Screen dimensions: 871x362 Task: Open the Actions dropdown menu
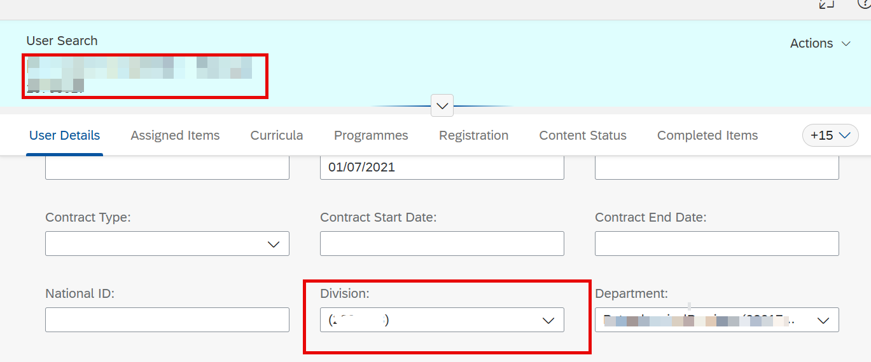click(820, 43)
